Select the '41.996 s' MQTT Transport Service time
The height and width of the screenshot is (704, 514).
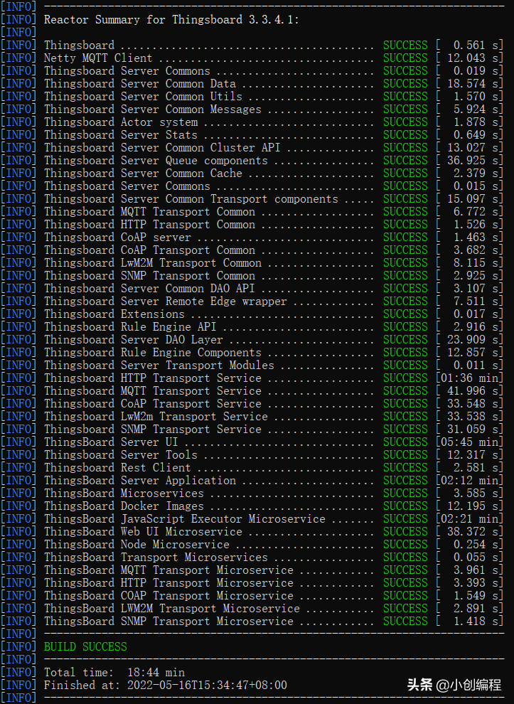472,390
